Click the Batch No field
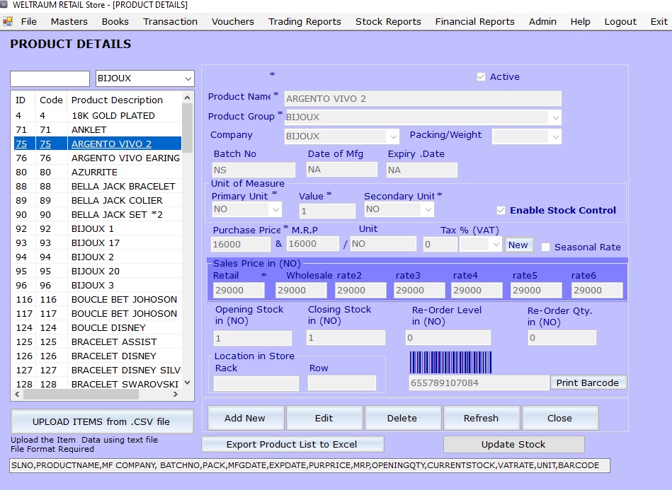672x490 pixels. click(x=254, y=170)
